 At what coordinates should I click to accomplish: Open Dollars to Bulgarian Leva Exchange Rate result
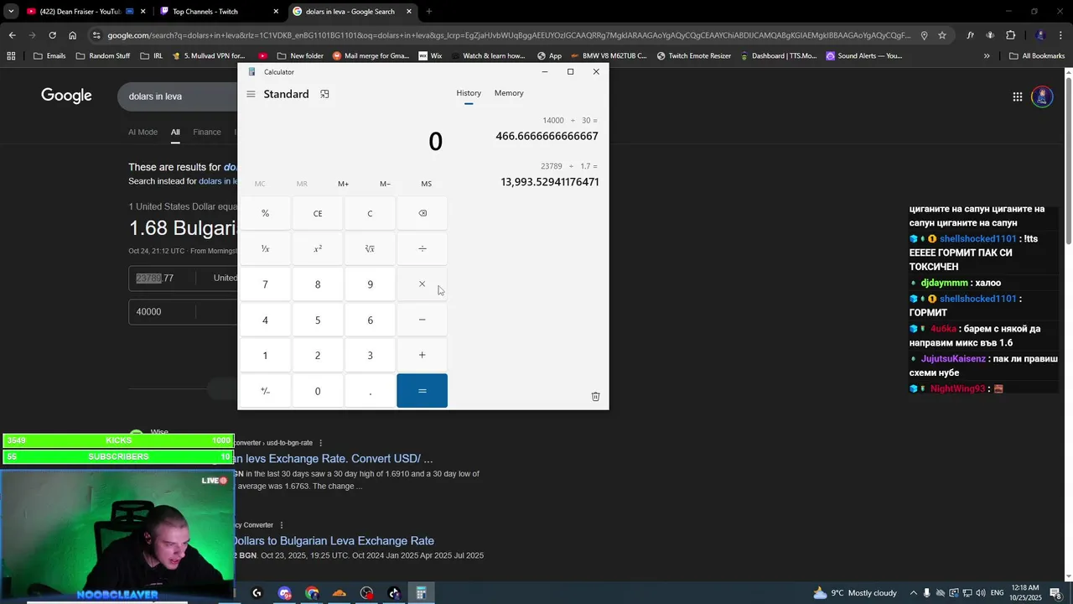[x=333, y=541]
